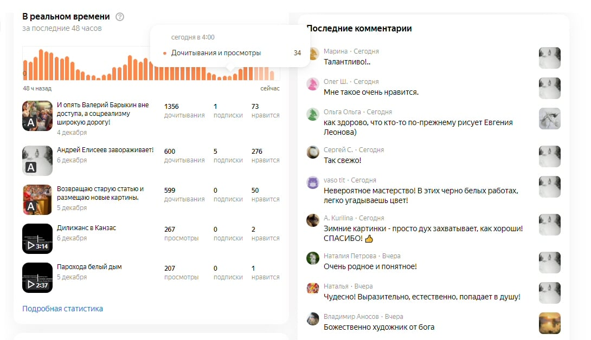Screen dimensions: 591x340
Task: Click the colorful painting thumbnail beside Аносов's comment
Action: tap(549, 322)
